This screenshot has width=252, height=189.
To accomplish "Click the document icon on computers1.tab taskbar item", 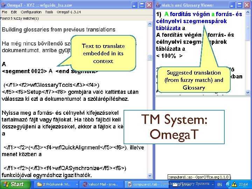I will click(130, 184).
